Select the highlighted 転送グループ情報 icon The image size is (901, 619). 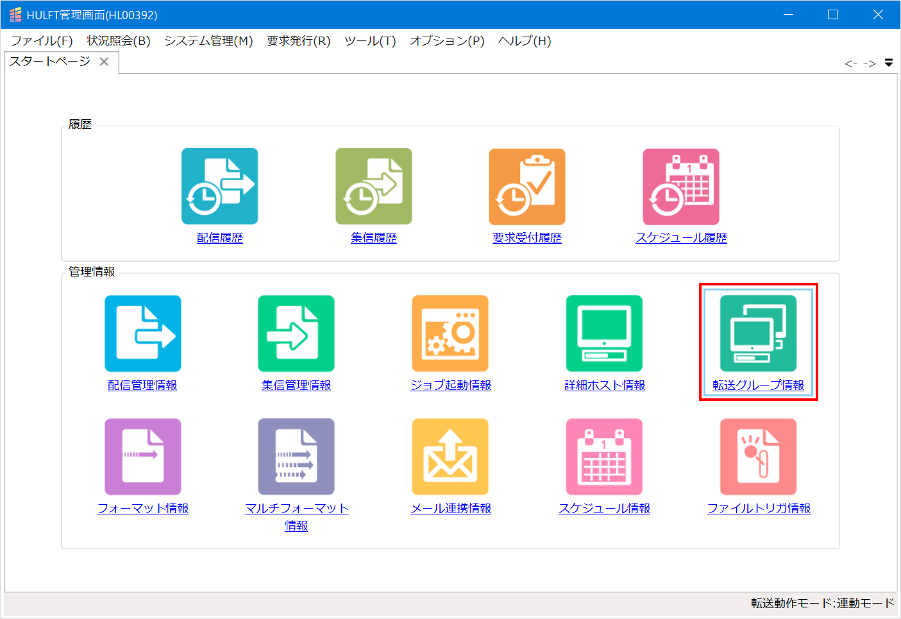pos(757,333)
